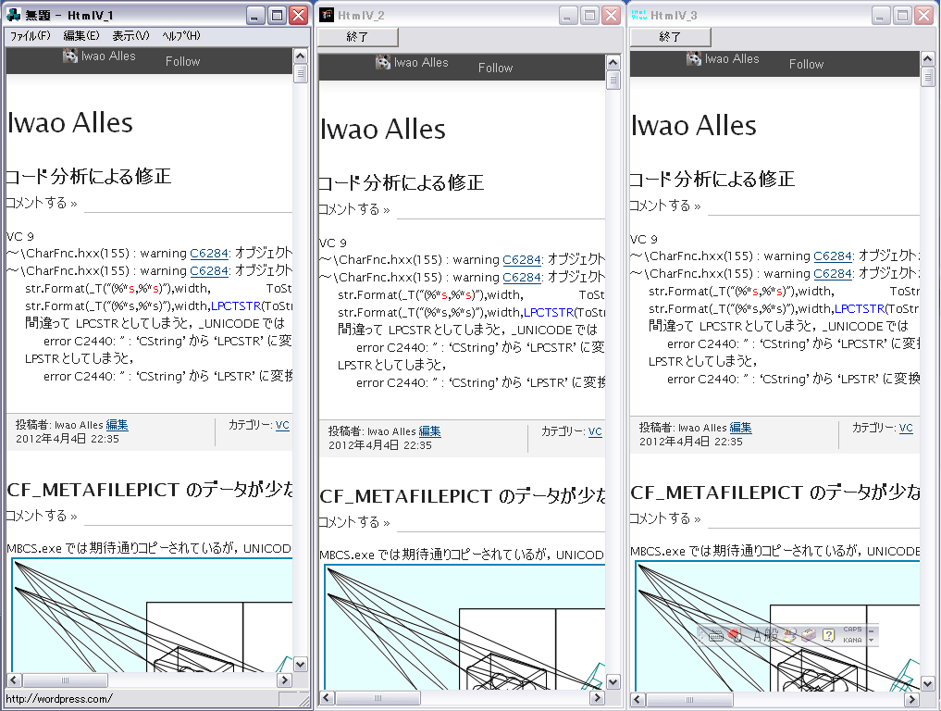The image size is (941, 711).
Task: Click the CF_METAFILEPICT post title in HtmlV_1
Action: (x=150, y=490)
